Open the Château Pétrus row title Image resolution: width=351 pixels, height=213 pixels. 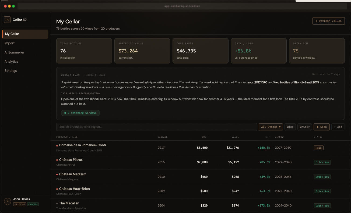(x=71, y=160)
